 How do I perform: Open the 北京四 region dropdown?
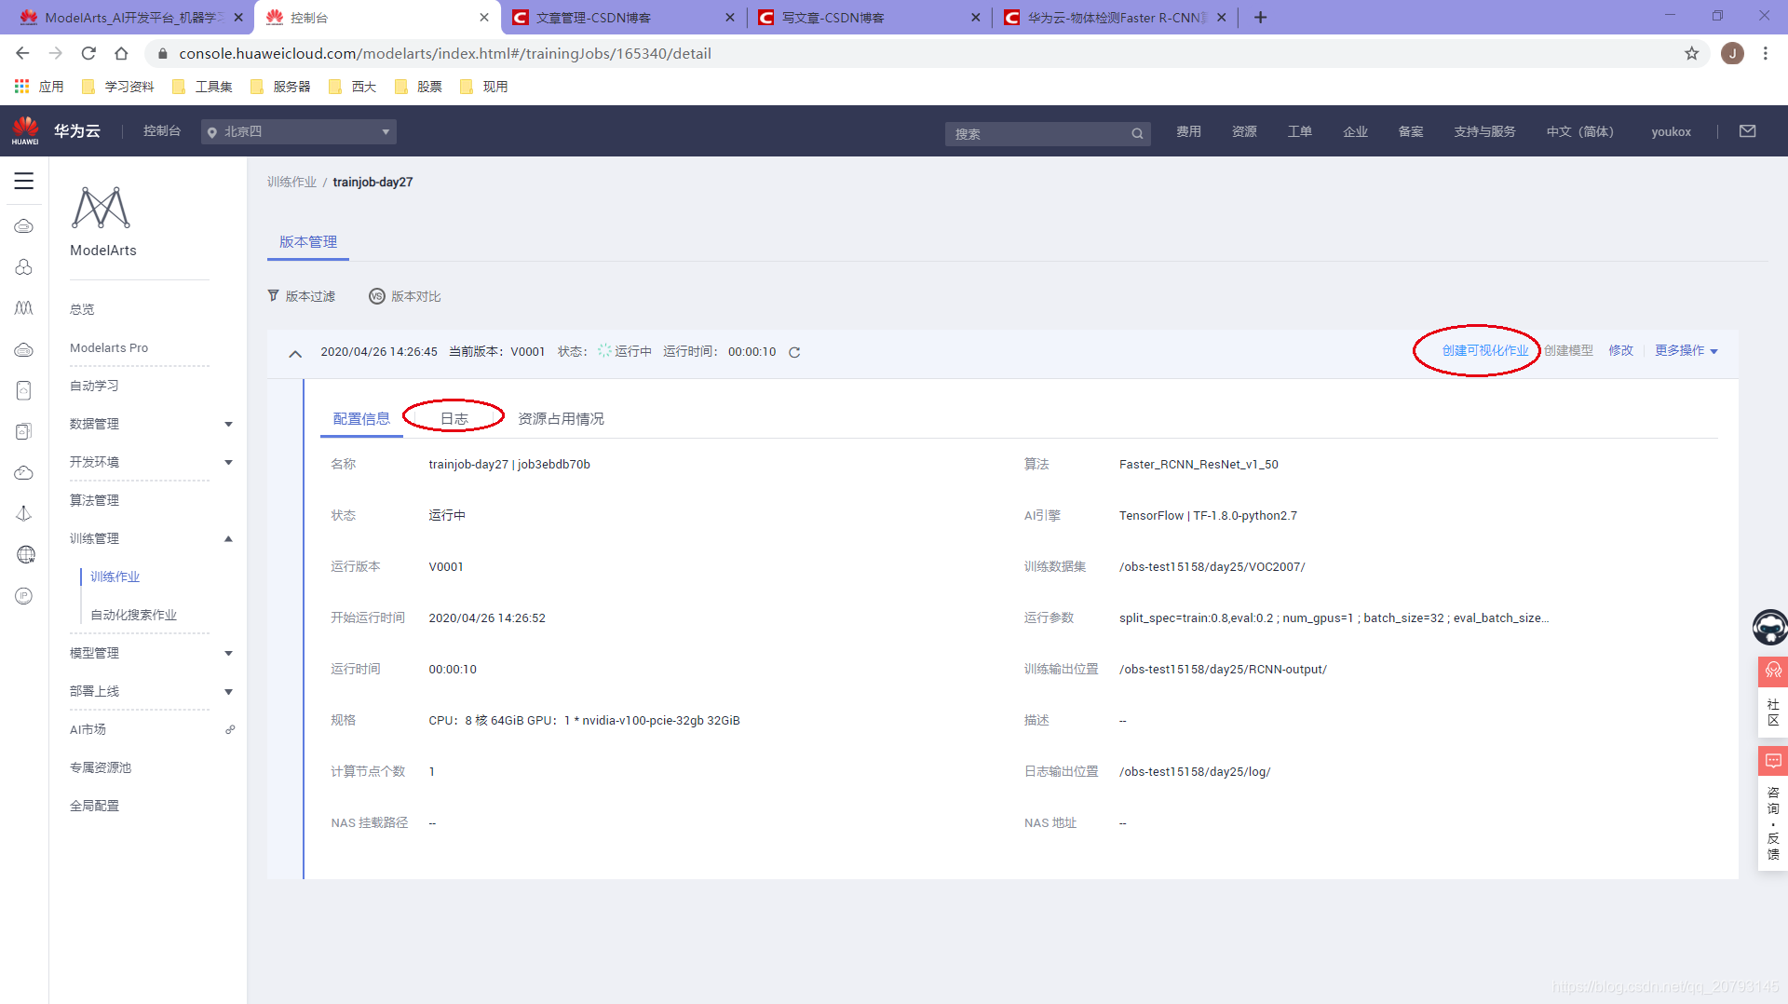[299, 131]
